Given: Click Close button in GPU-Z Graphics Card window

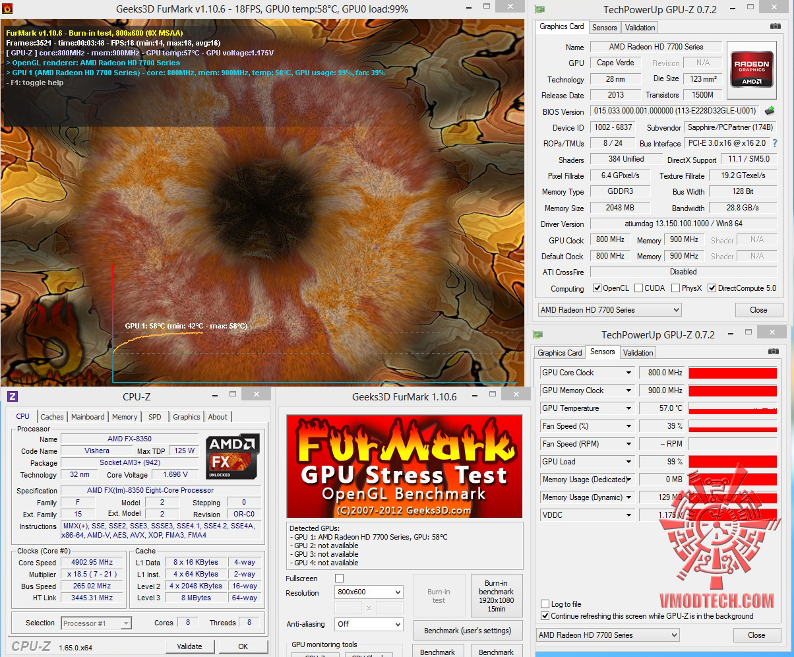Looking at the screenshot, I should (x=758, y=310).
